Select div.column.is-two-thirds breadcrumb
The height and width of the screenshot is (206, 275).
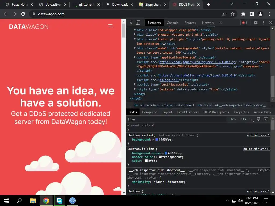pyautogui.click(x=164, y=105)
